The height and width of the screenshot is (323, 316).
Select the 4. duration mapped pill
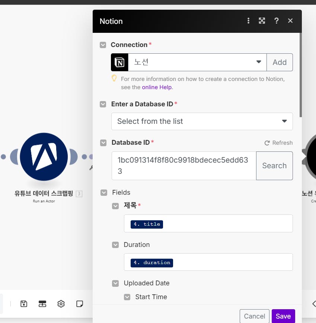152,263
